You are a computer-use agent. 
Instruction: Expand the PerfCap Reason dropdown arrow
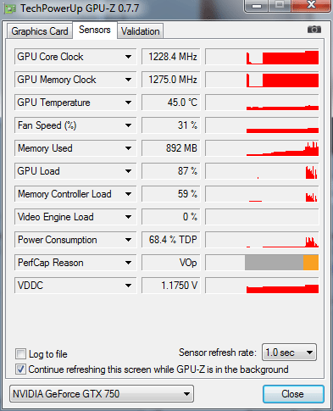pyautogui.click(x=128, y=263)
